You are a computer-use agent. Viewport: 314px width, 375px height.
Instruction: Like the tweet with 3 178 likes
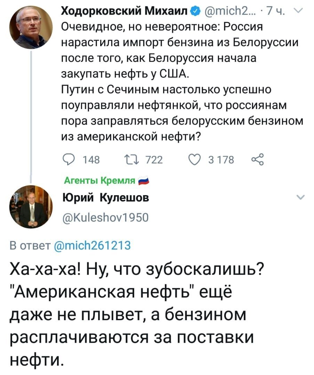[194, 159]
